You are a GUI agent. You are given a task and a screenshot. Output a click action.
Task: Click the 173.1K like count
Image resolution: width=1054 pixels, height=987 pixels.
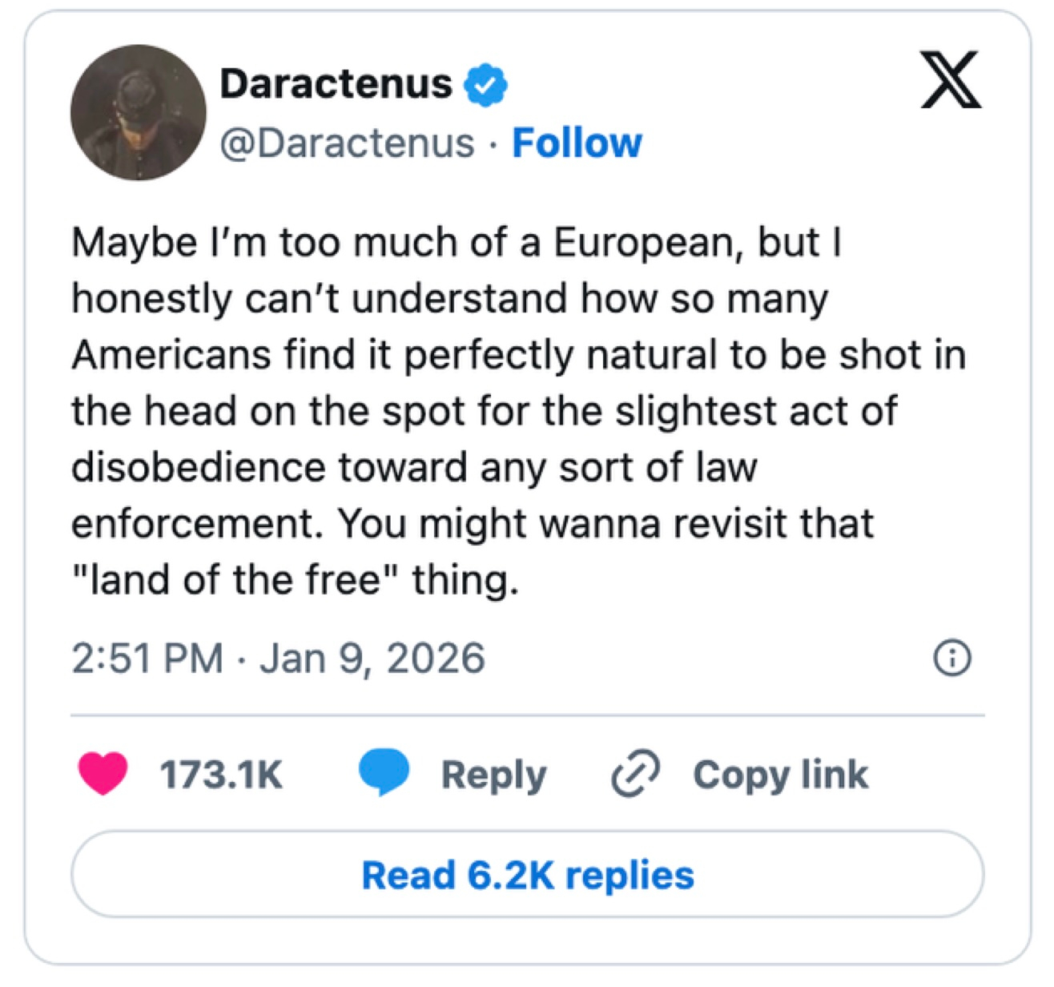coord(221,775)
